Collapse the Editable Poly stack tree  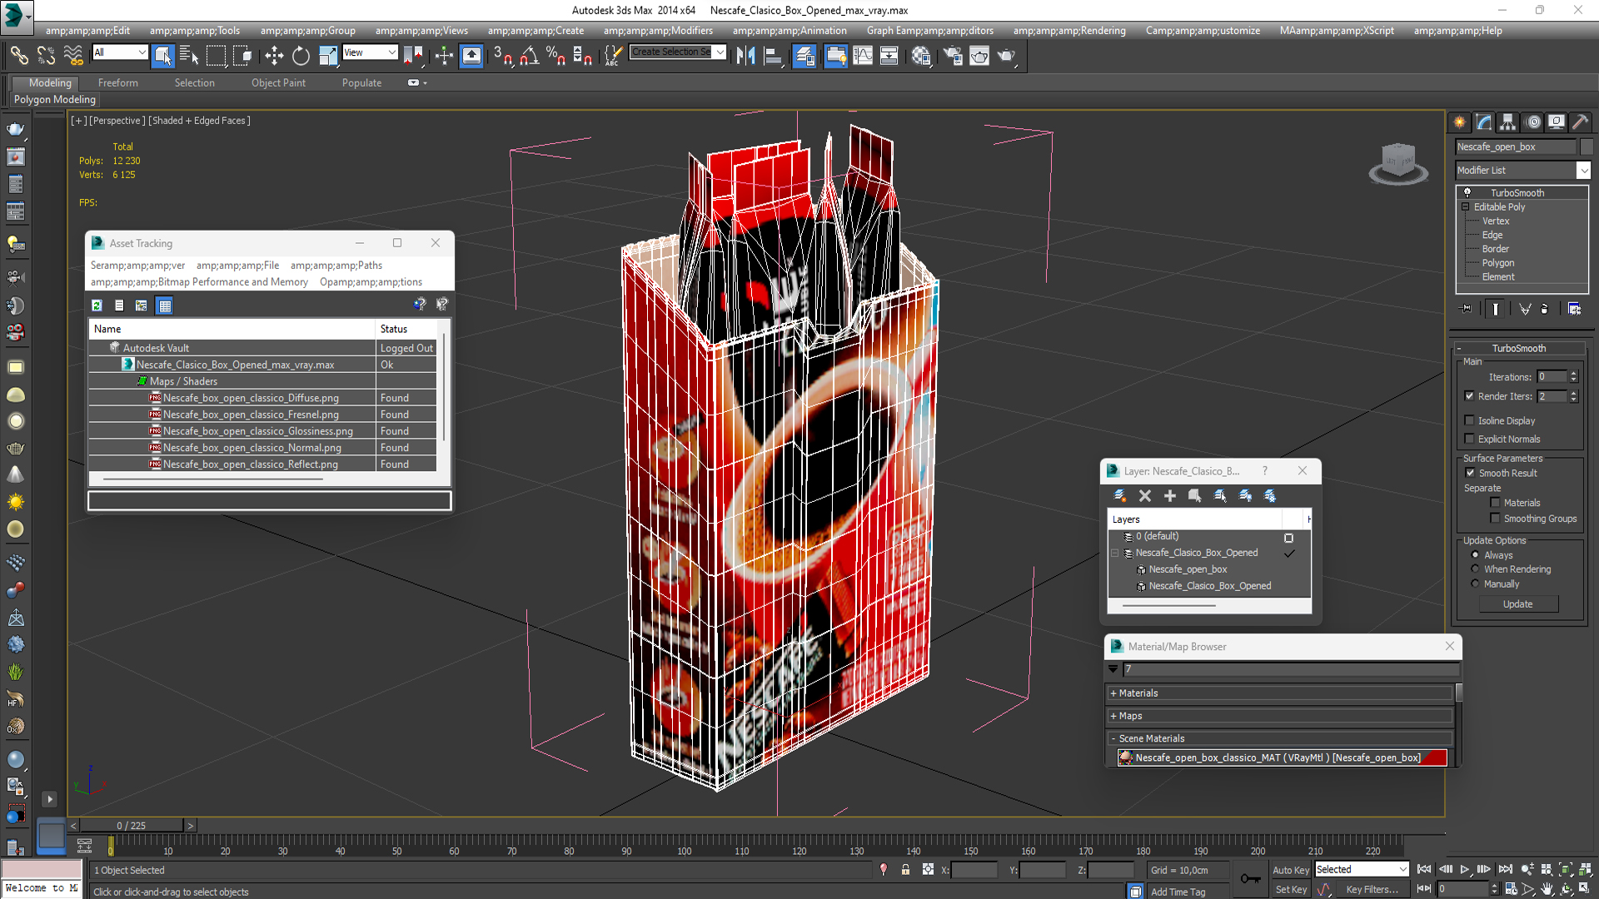coord(1465,206)
